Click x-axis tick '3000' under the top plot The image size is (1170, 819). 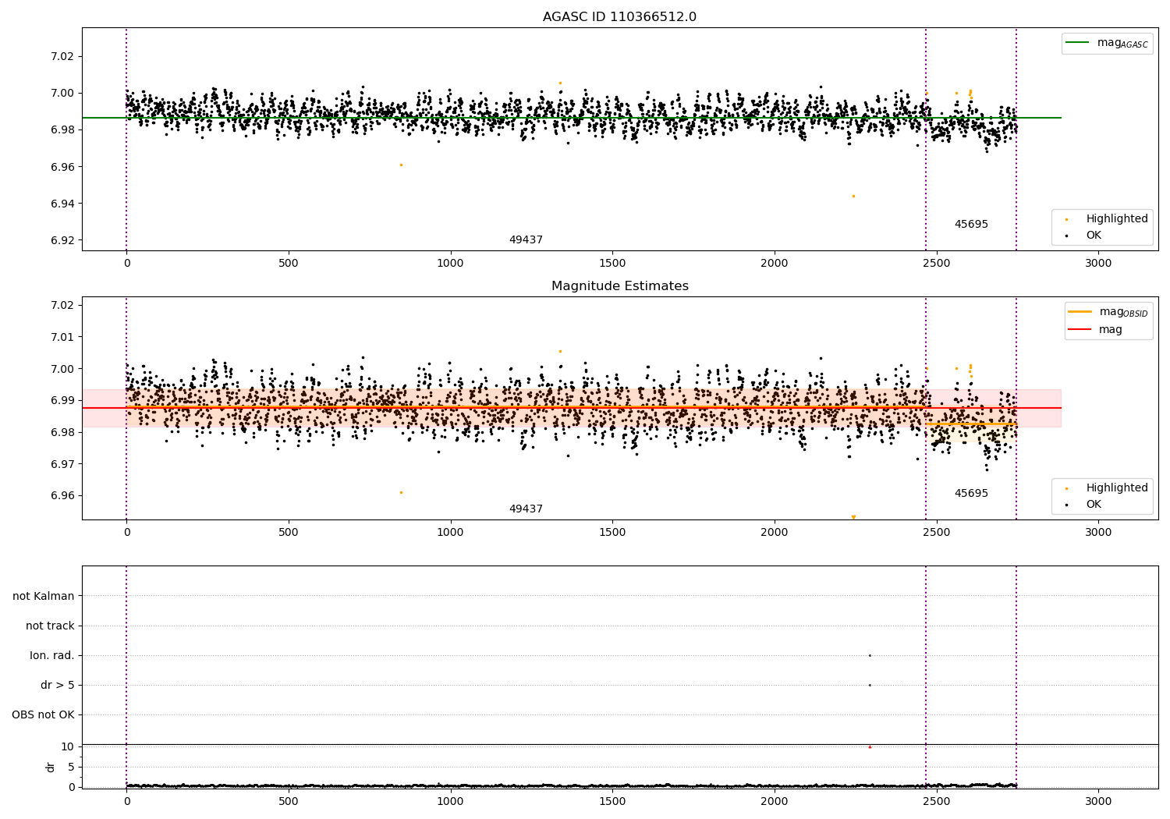click(1098, 264)
